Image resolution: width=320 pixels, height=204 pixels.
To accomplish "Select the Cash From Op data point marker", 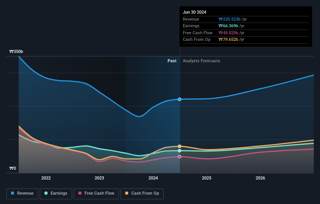I will pos(180,146).
